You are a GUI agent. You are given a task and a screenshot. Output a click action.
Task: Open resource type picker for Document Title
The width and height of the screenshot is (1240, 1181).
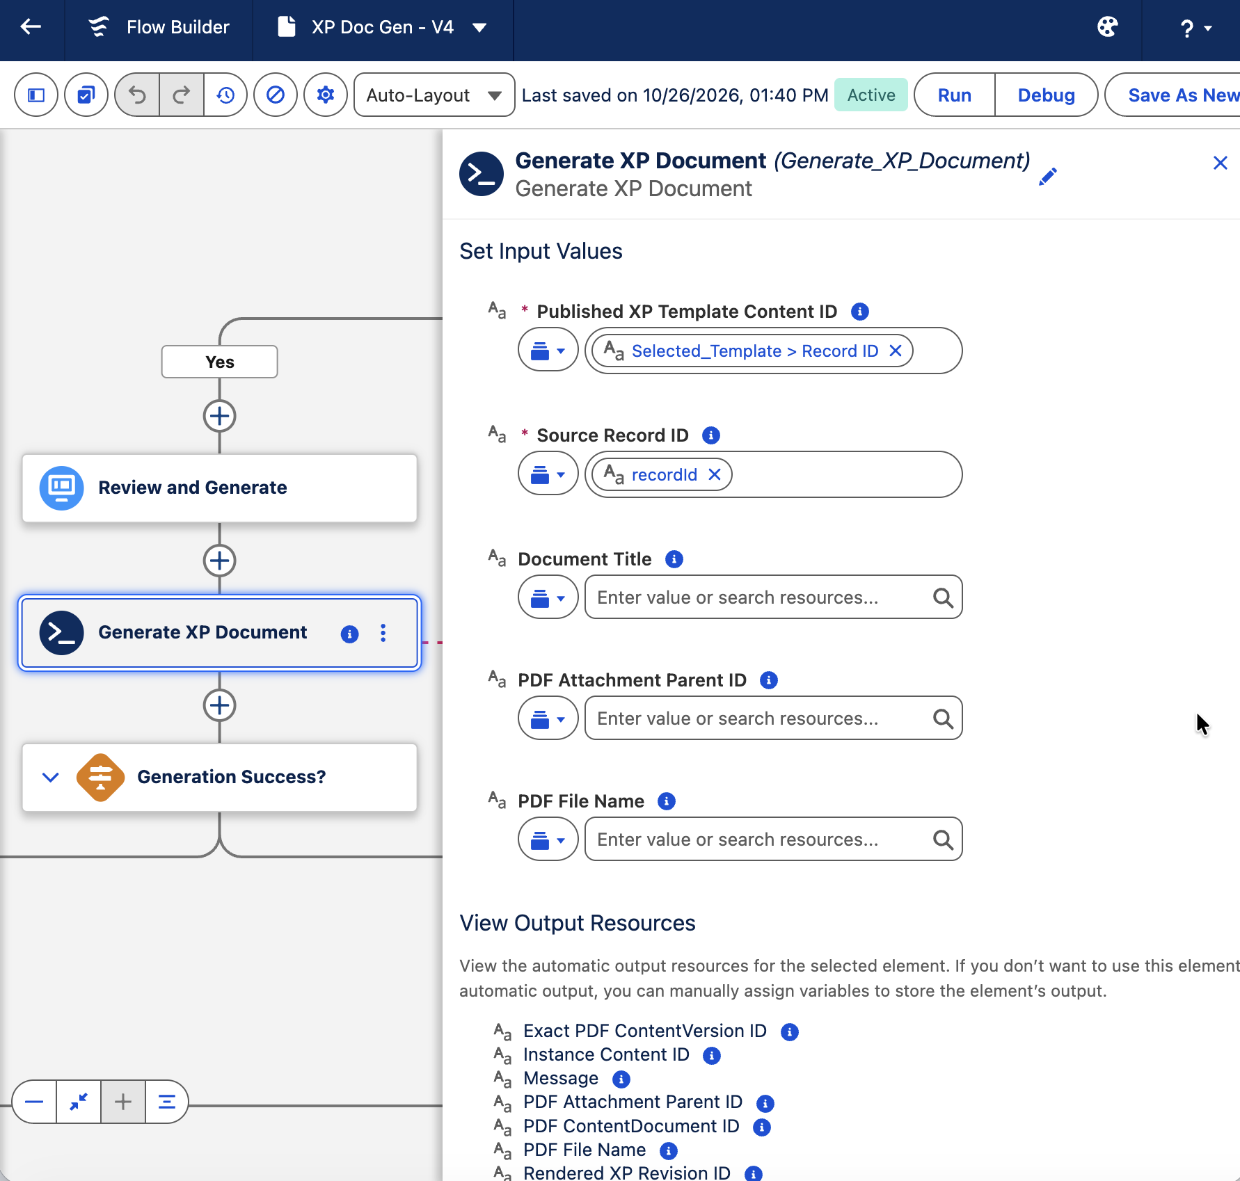548,597
